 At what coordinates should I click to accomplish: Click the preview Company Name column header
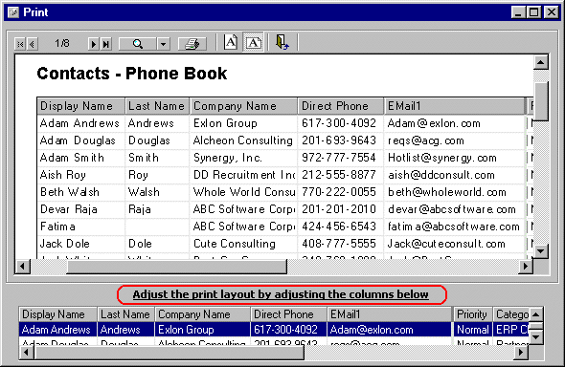(x=243, y=106)
